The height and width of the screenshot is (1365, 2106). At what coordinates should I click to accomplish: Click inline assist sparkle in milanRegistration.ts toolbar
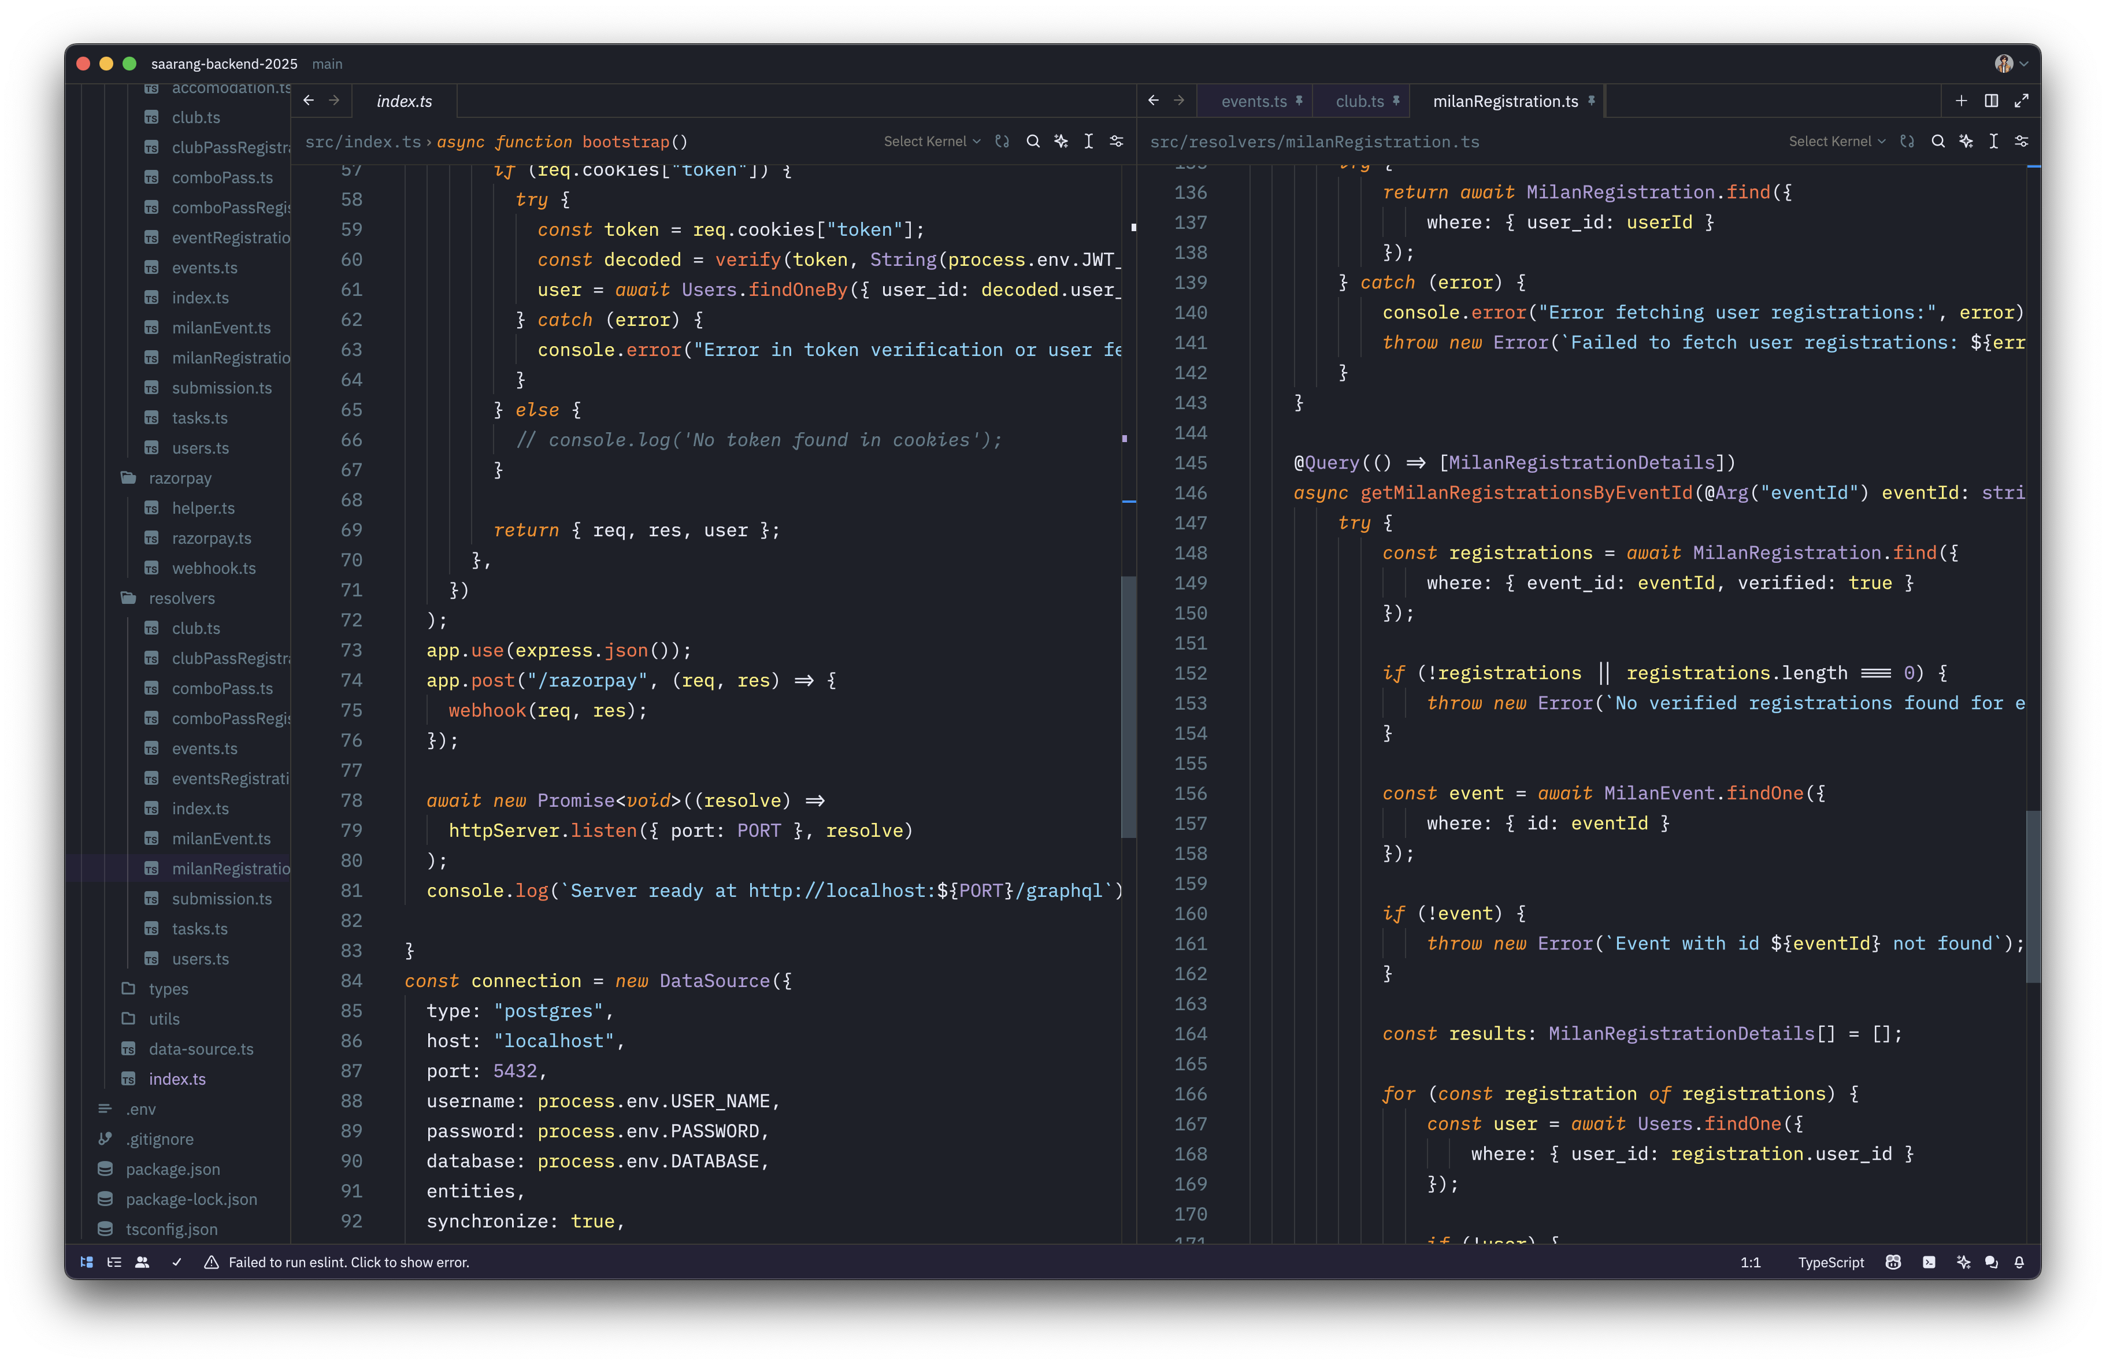click(x=1966, y=142)
